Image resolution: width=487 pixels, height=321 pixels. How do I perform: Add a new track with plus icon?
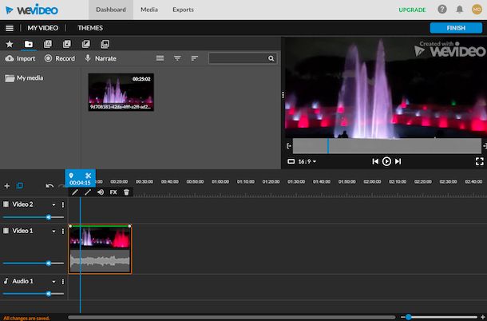tap(7, 186)
